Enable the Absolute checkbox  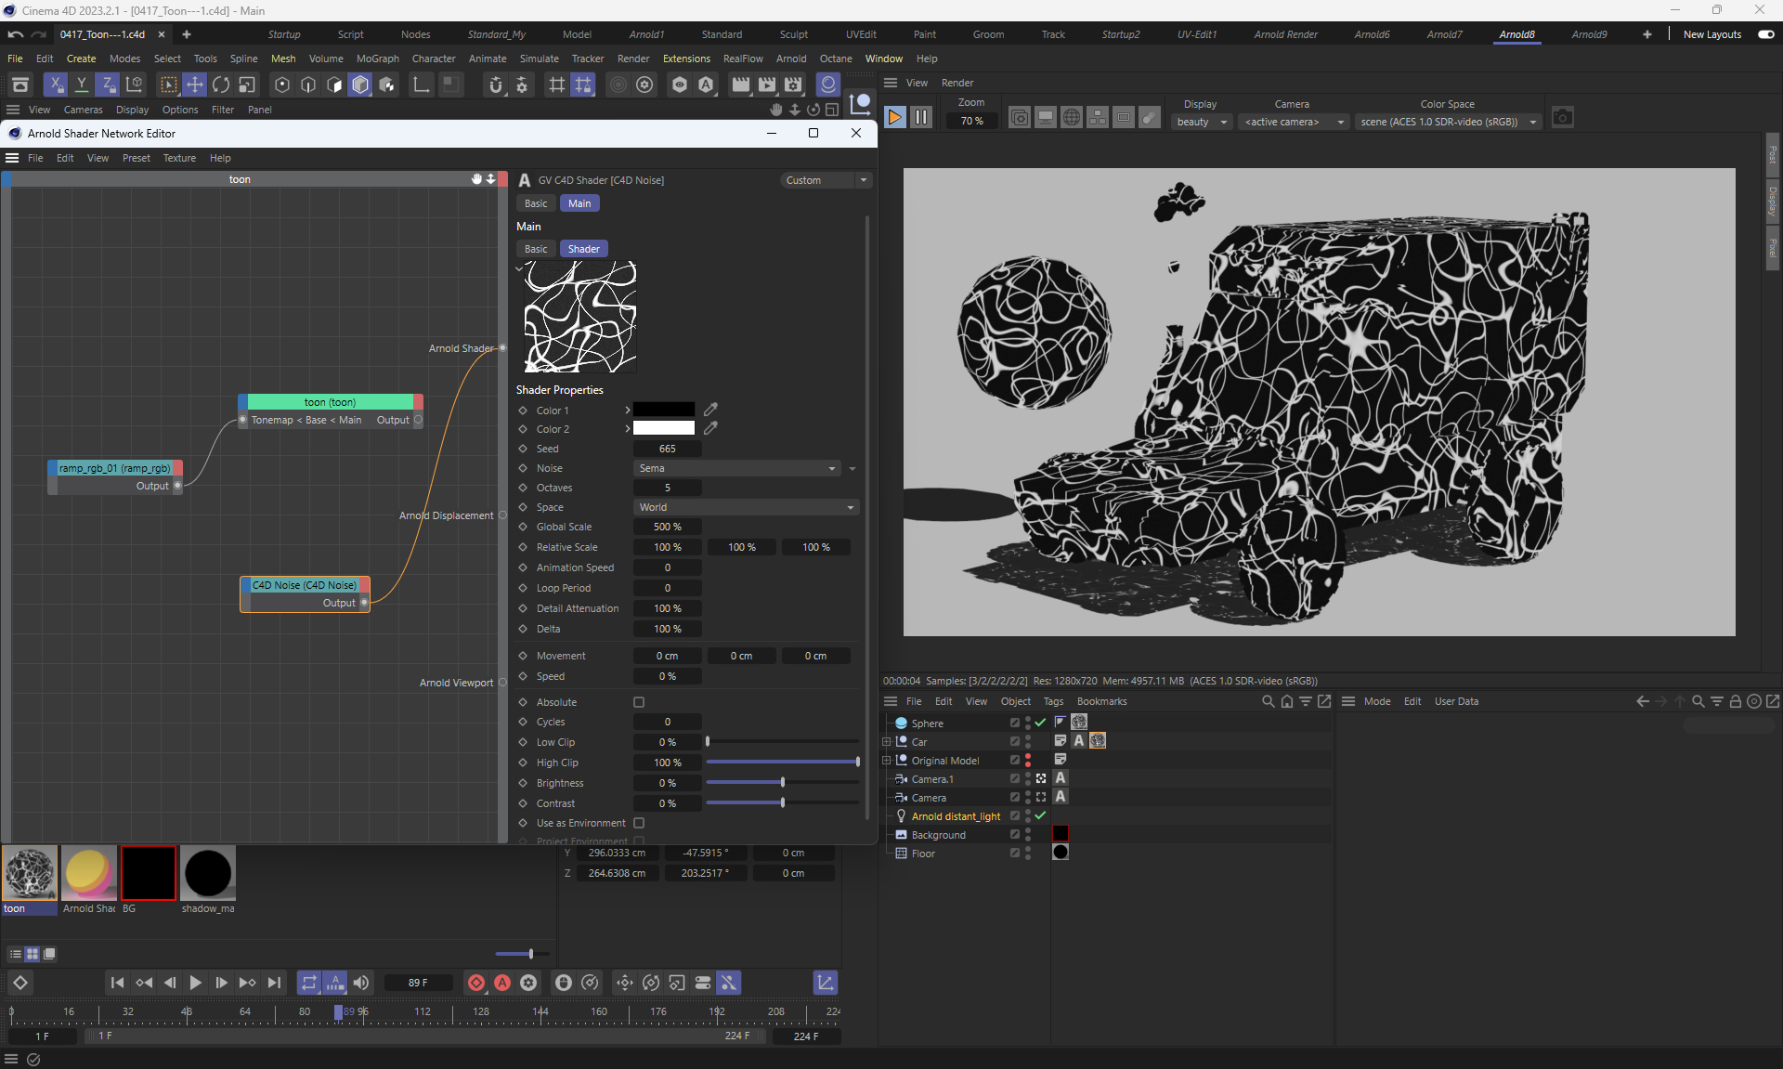pos(639,702)
